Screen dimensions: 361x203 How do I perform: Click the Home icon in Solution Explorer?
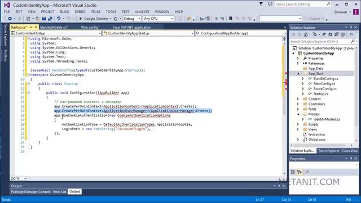pos(306,34)
